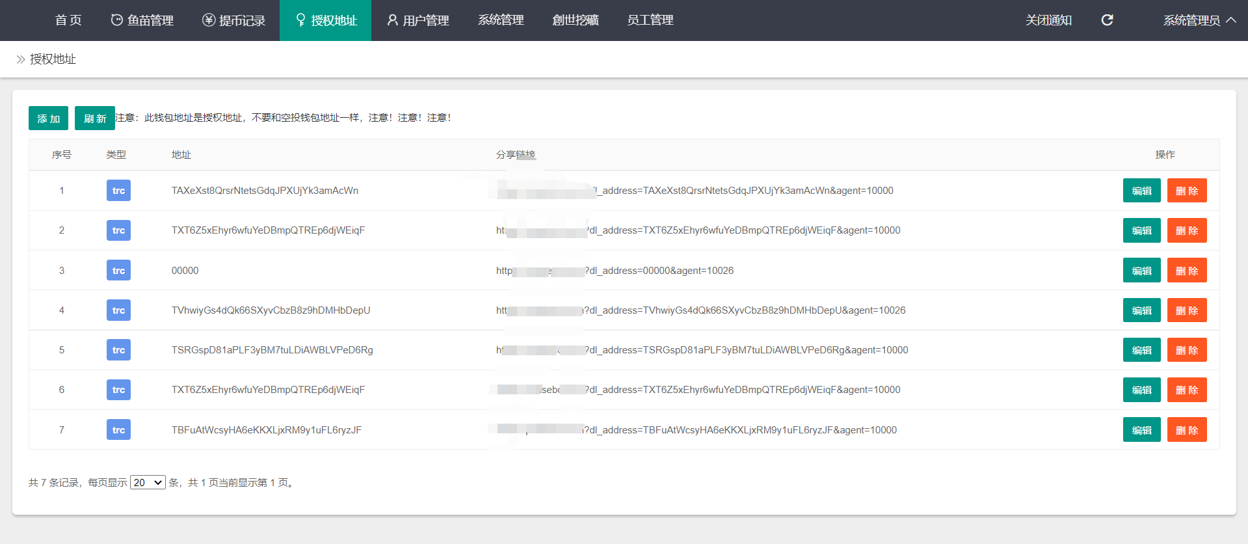Image resolution: width=1248 pixels, height=544 pixels.
Task: Click the trc badge in row 1
Action: (x=118, y=191)
